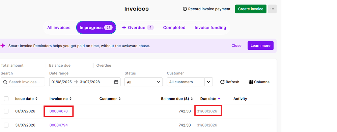
Task: Click the search magnifier icon
Action: [x=5, y=82]
